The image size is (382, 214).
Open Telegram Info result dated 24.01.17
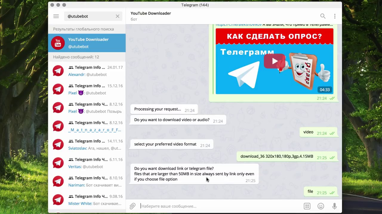87,71
